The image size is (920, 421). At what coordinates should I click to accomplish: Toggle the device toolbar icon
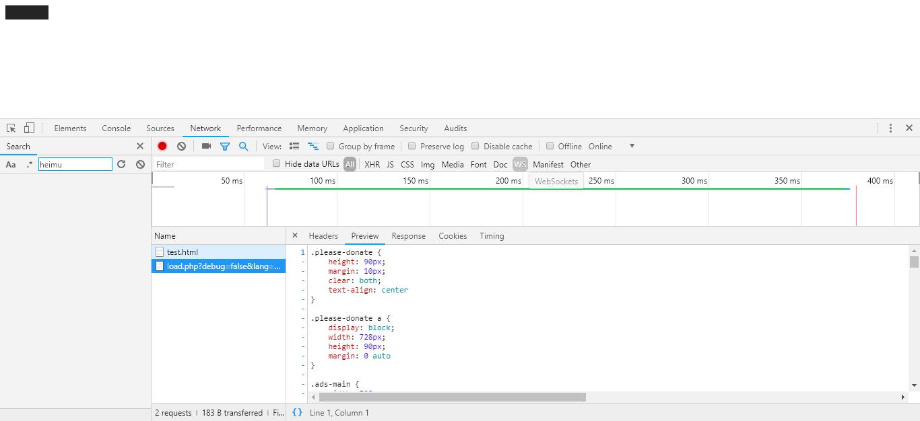pyautogui.click(x=29, y=128)
